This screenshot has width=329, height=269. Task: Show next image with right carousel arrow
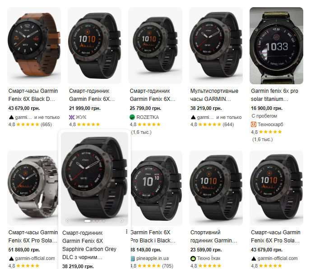[122, 221]
